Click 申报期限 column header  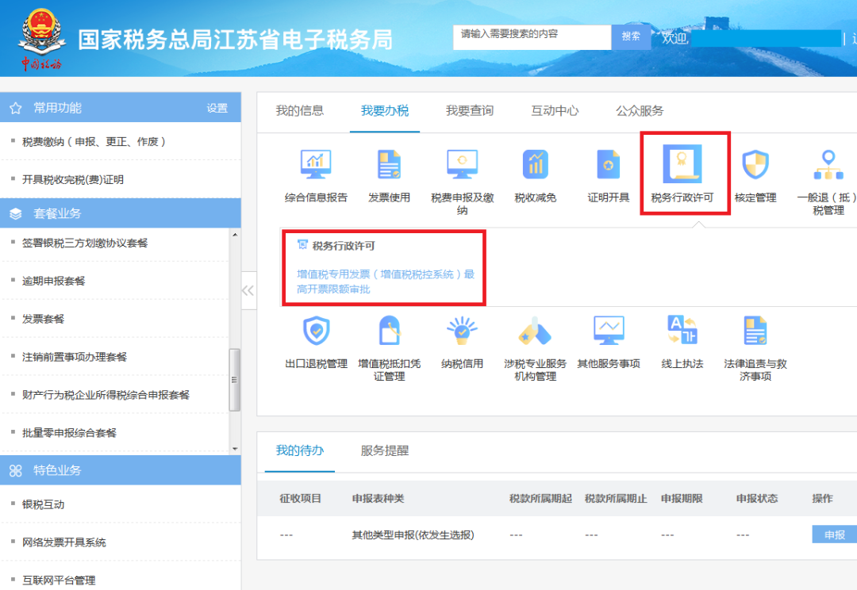click(x=682, y=498)
